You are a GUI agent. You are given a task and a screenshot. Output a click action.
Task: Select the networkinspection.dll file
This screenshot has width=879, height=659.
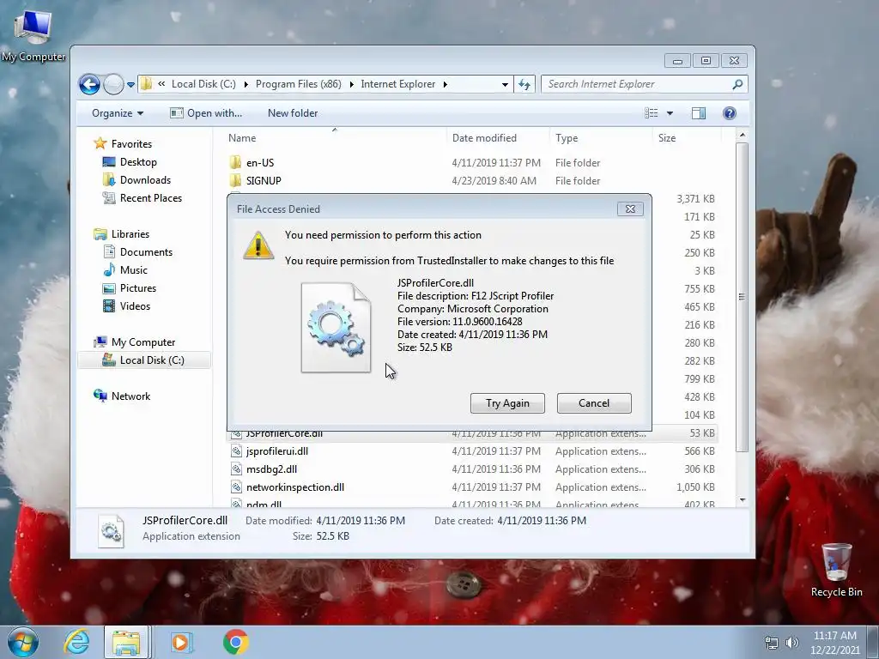(295, 487)
